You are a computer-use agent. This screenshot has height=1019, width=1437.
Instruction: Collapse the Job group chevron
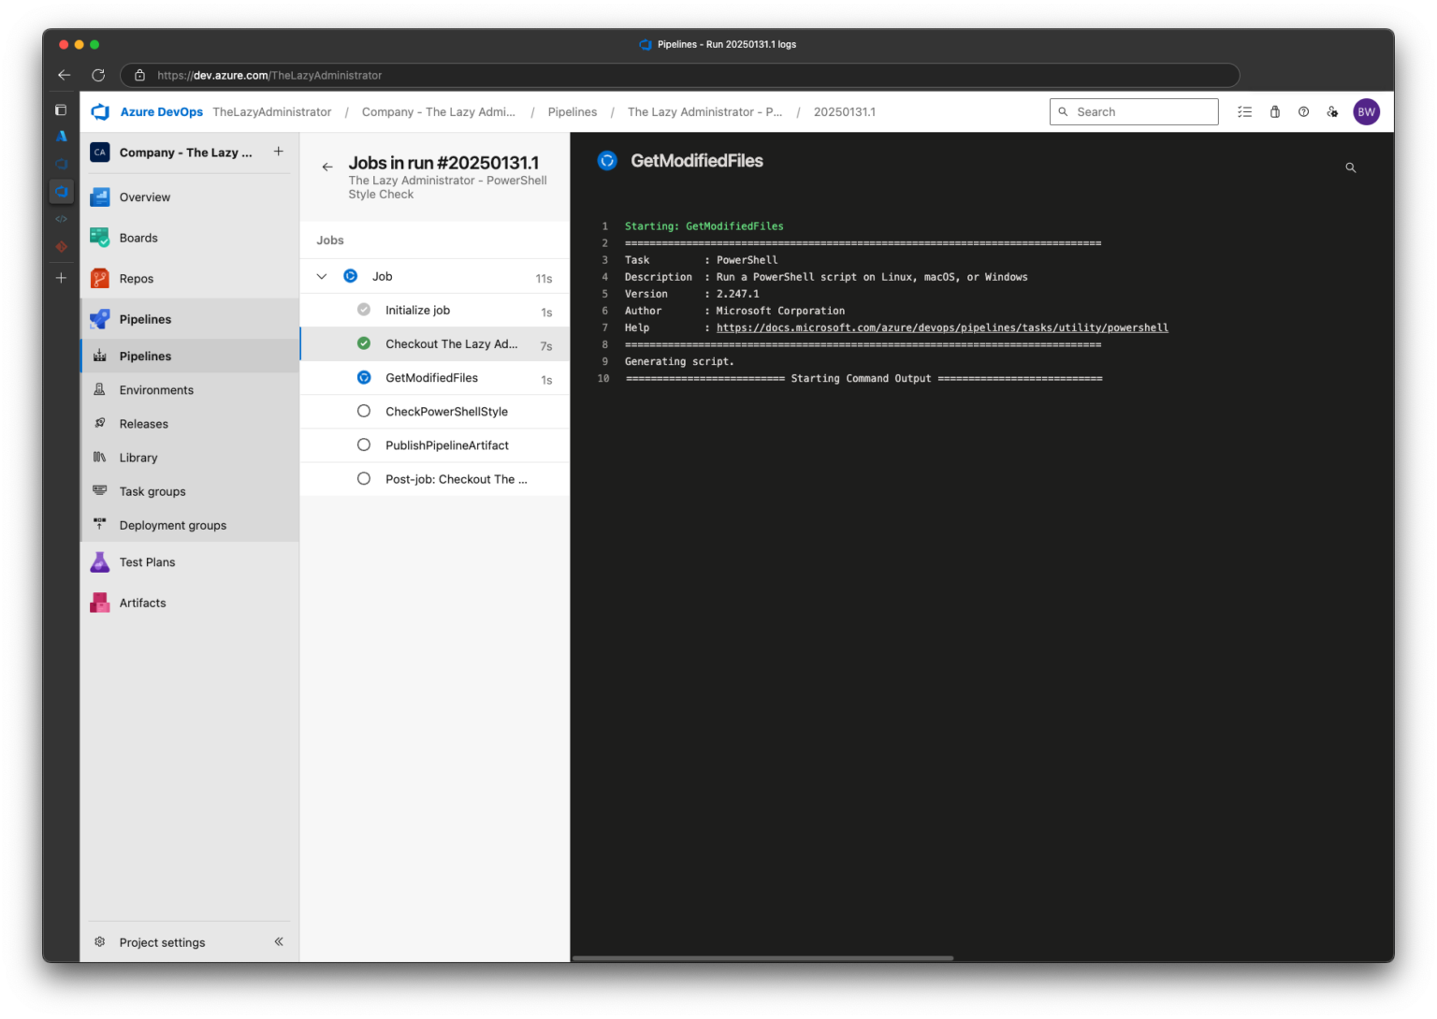[322, 277]
